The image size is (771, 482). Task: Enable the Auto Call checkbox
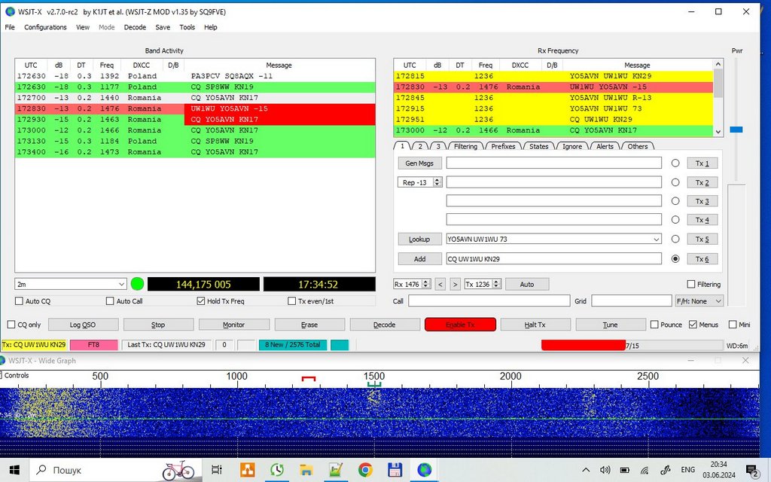tap(110, 301)
